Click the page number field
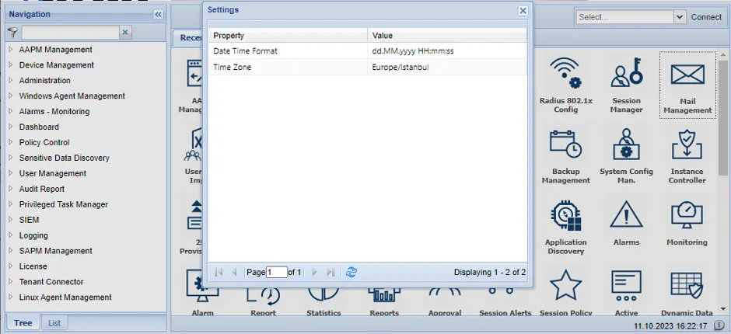 (276, 272)
